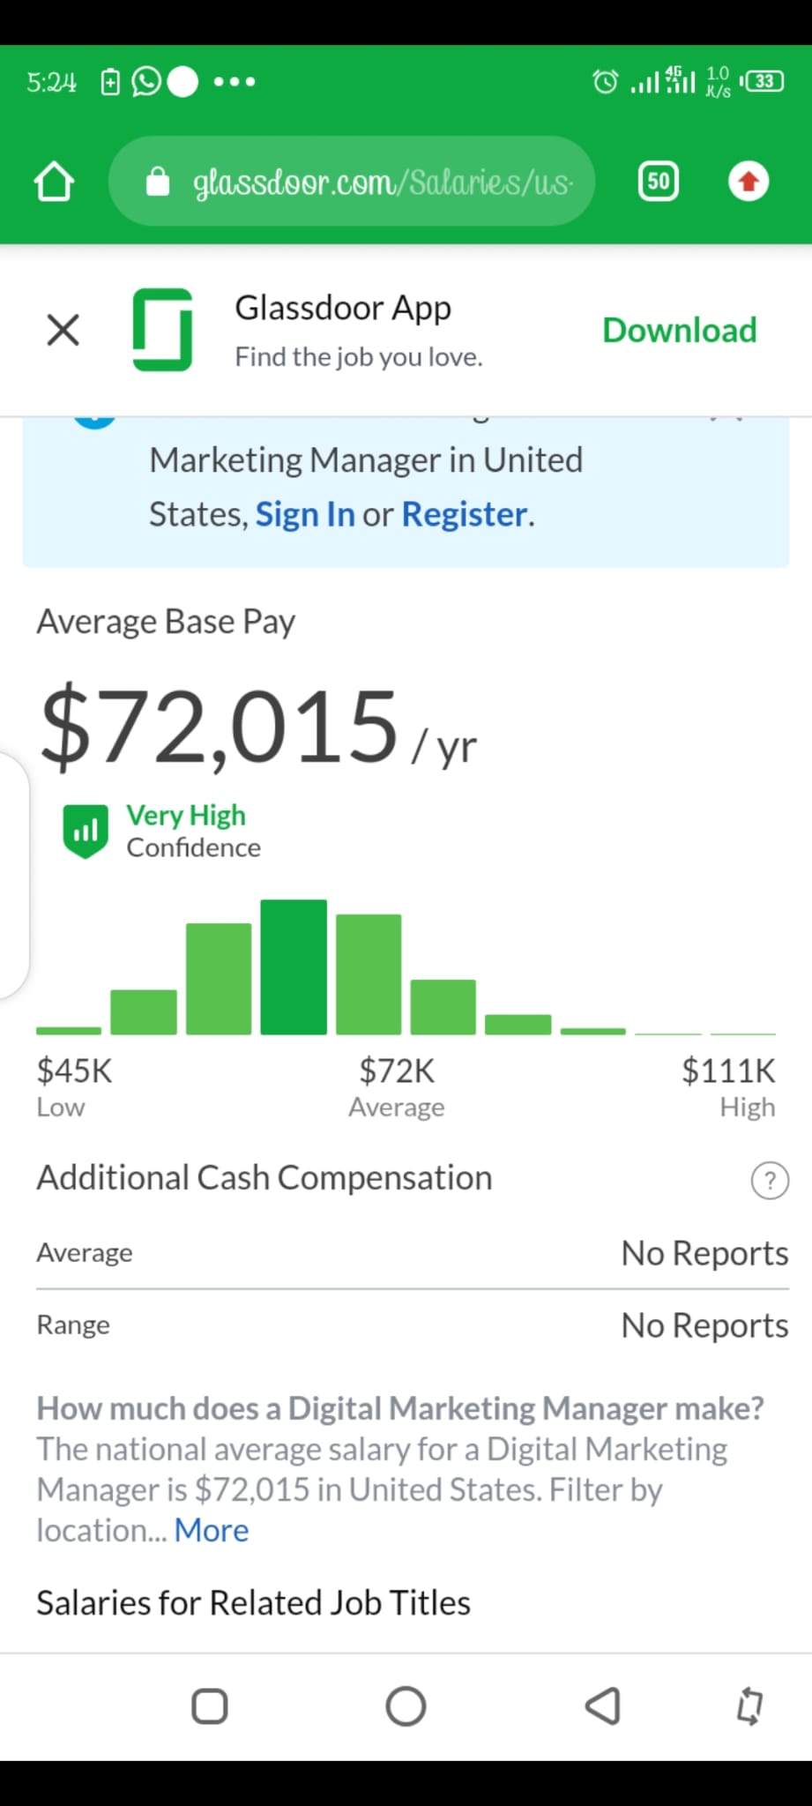Expand description with the More link
The height and width of the screenshot is (1806, 812).
tap(212, 1530)
